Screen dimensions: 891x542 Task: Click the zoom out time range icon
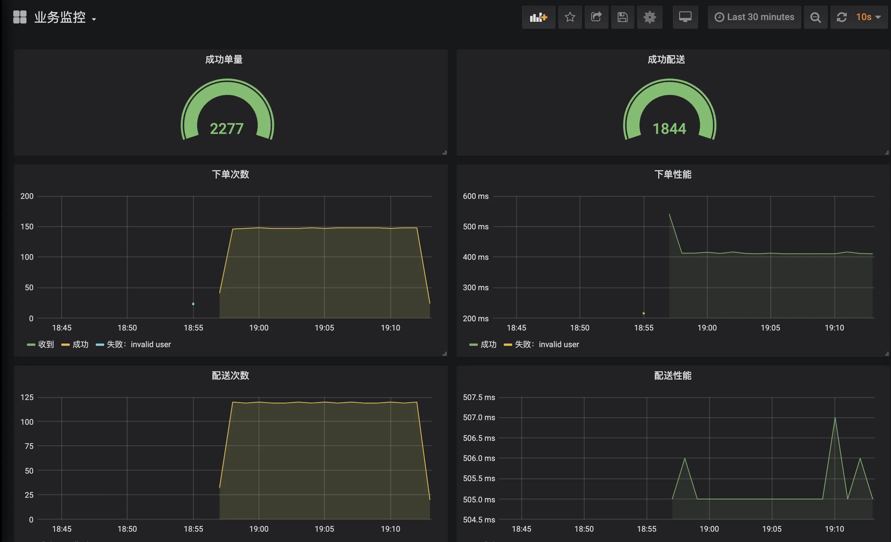pyautogui.click(x=815, y=17)
